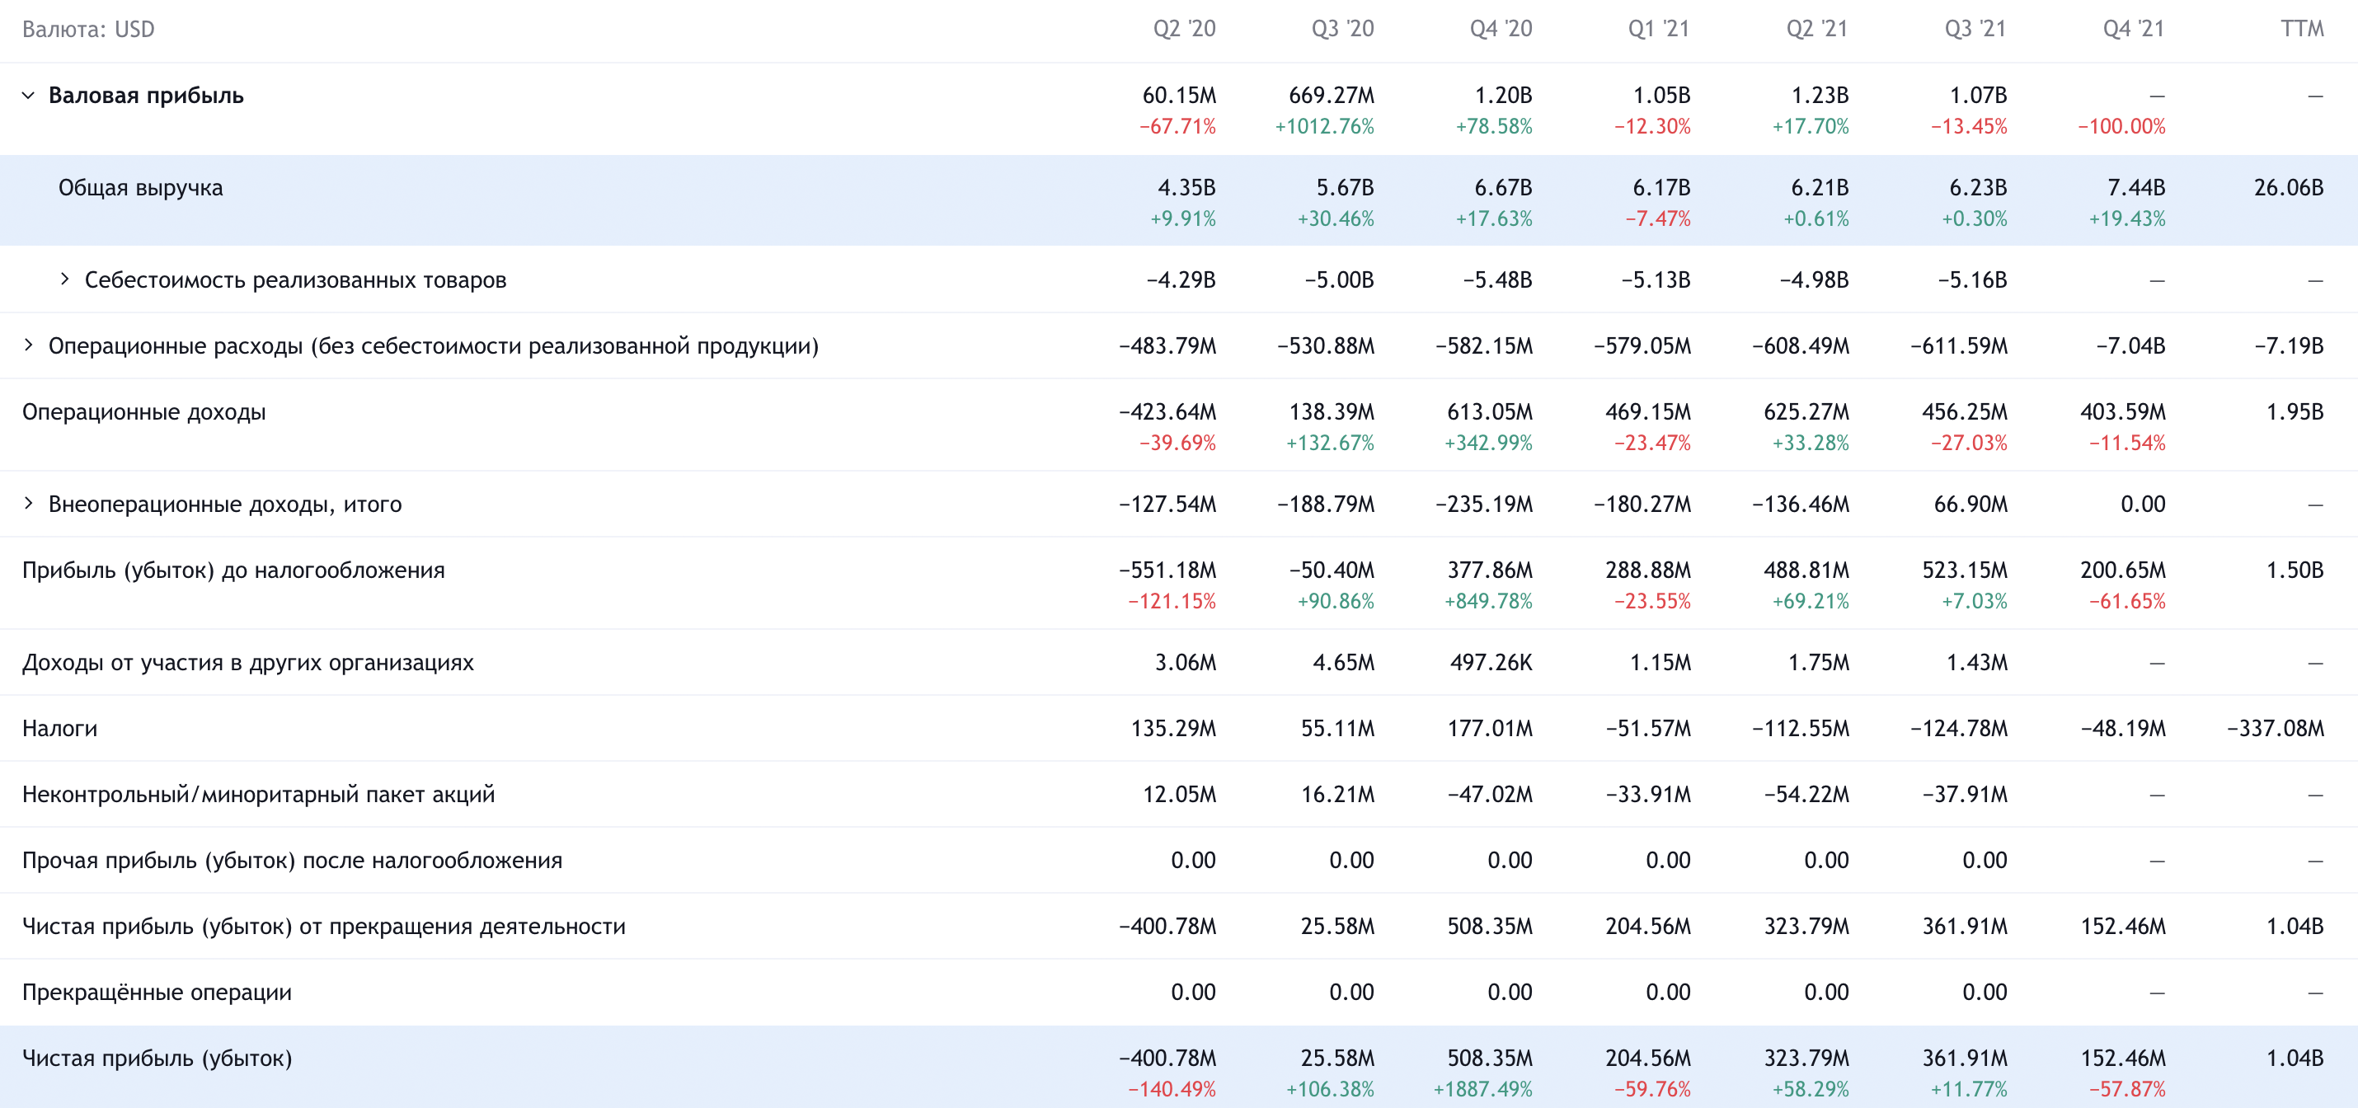Click the Q3 '20 column header
The image size is (2358, 1108).
coord(1343,30)
